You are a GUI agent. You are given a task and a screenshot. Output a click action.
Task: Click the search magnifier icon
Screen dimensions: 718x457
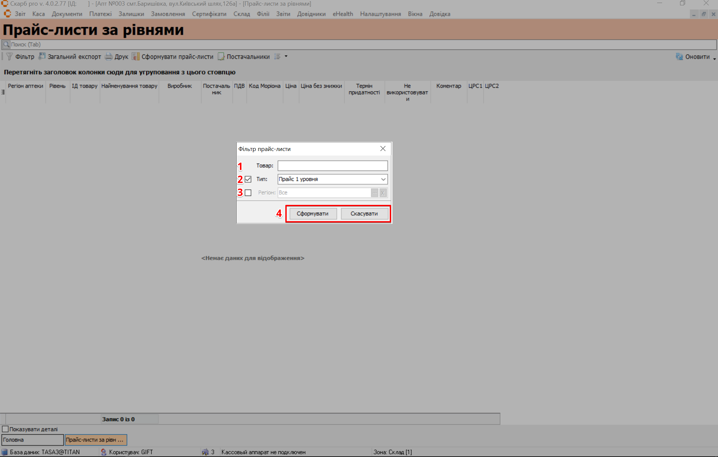point(6,44)
